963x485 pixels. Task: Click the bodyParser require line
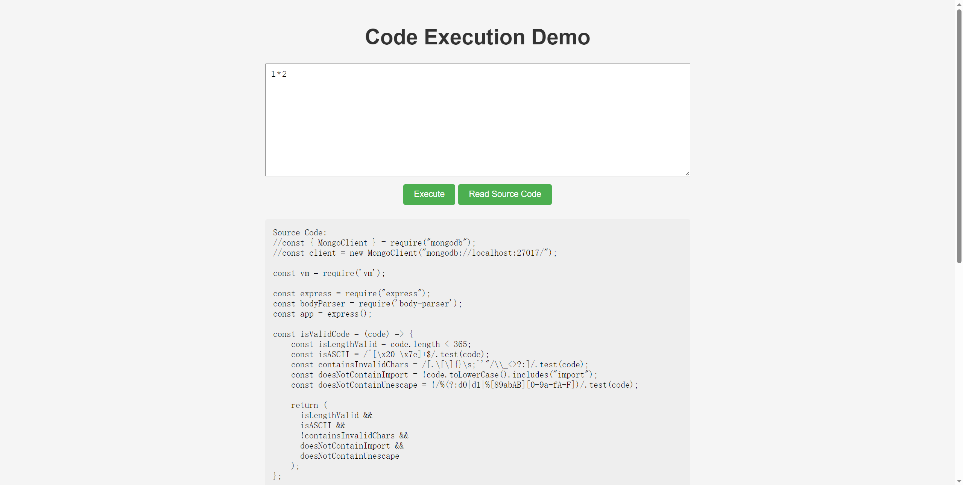tap(368, 304)
